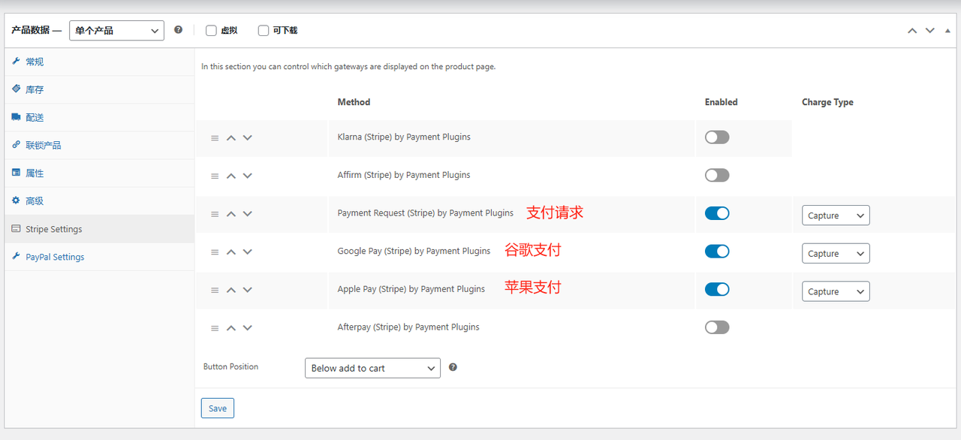Click Klarna (Stripe) by Payment Plugins text

(x=404, y=137)
